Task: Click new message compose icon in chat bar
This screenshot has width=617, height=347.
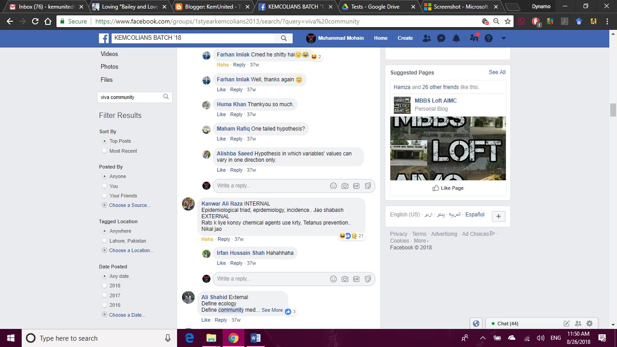Action: pyautogui.click(x=566, y=324)
